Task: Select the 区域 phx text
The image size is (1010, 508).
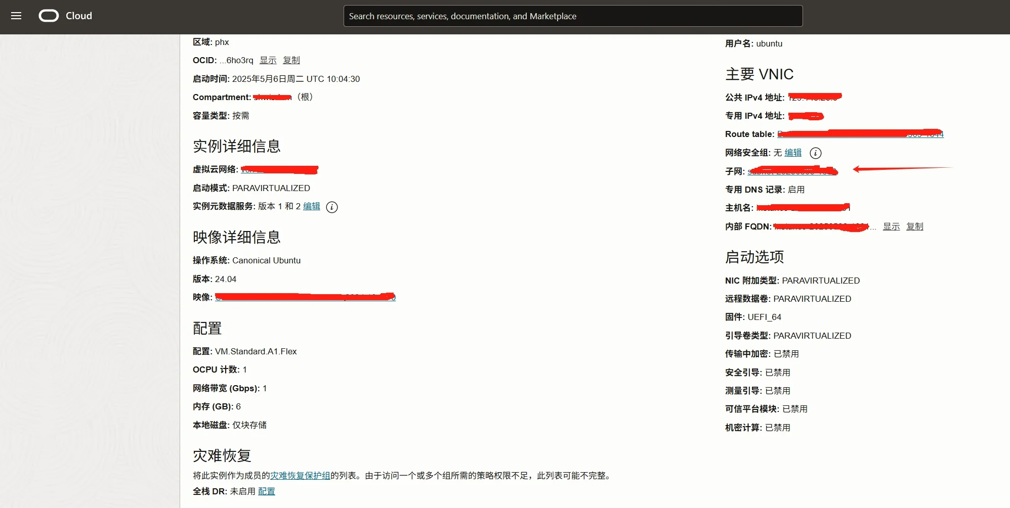Action: coord(211,42)
